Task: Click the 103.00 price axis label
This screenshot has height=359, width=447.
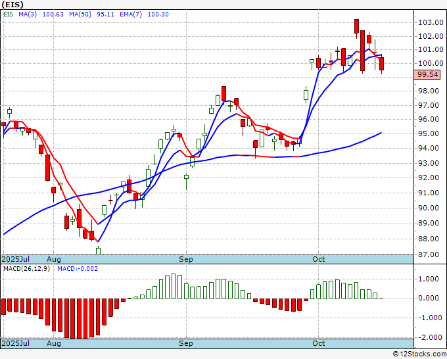Action: (431, 22)
